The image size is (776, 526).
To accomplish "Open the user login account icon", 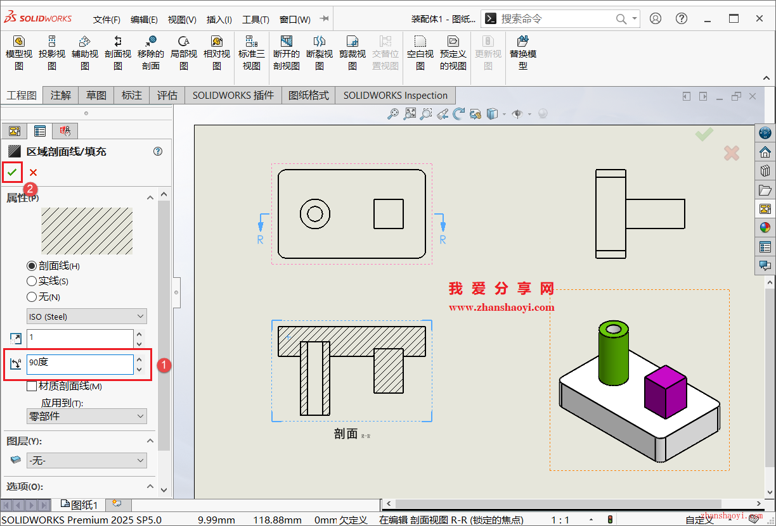I will (x=656, y=18).
